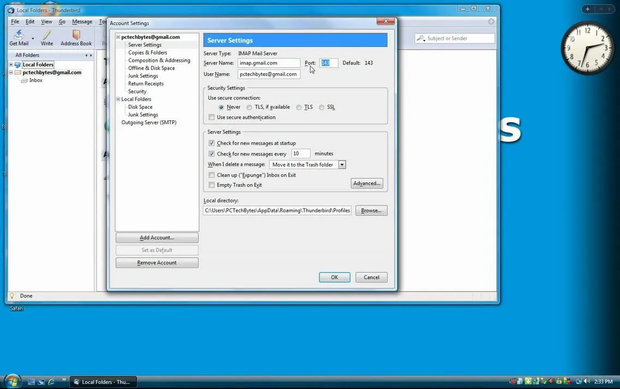Open the View menu

[46, 22]
